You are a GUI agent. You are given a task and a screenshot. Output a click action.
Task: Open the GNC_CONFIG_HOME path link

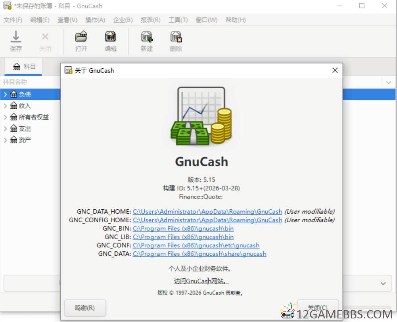click(207, 220)
